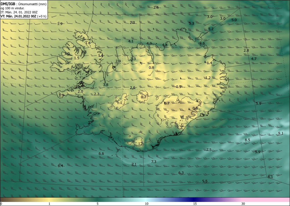Select the bold "VT: Mán. 24.01.2022 00Z" line
This screenshot has height=206, width=290.
pos(19,16)
